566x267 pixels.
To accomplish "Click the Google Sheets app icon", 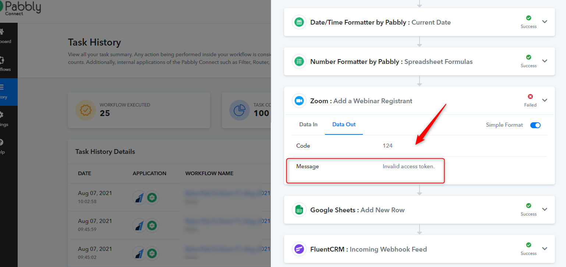I will click(299, 210).
